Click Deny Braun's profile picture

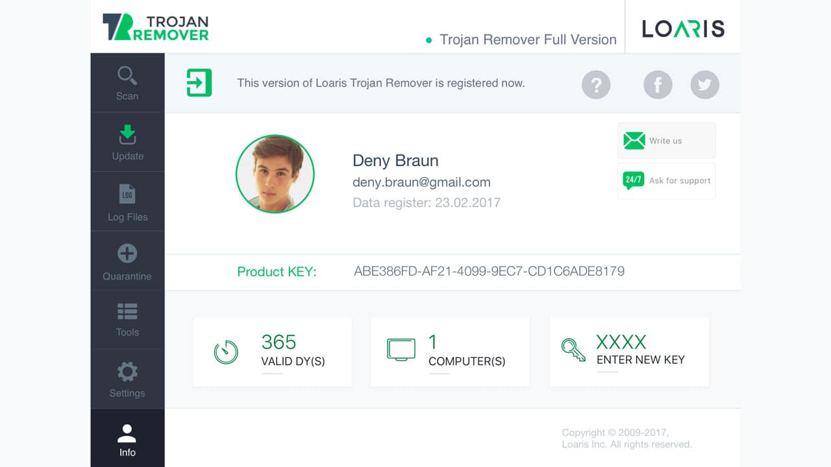pyautogui.click(x=275, y=174)
